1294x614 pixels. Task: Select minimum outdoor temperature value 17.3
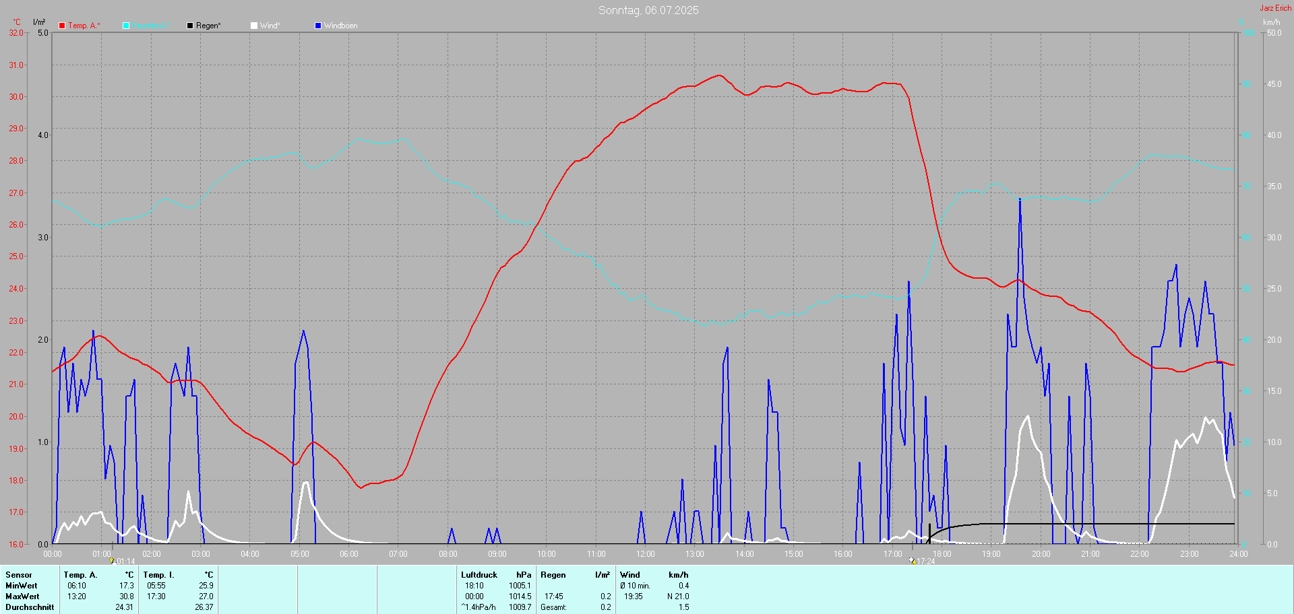point(127,586)
